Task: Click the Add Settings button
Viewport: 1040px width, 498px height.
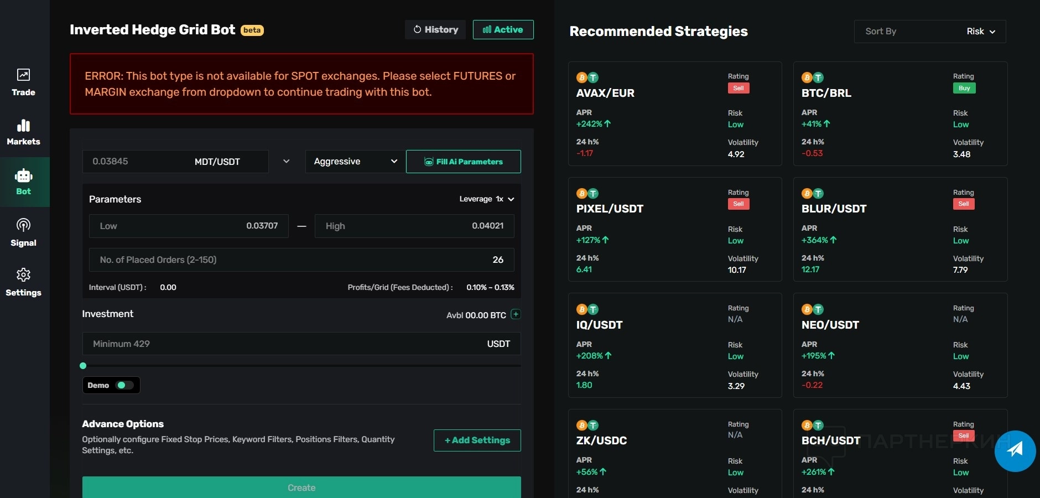Action: pos(477,440)
